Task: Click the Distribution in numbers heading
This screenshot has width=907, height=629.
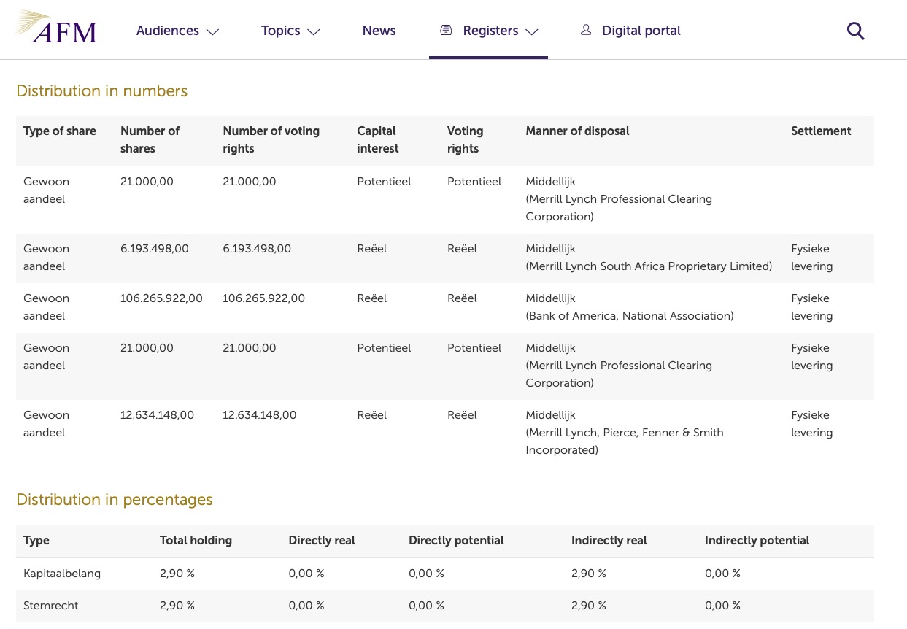Action: pyautogui.click(x=101, y=91)
